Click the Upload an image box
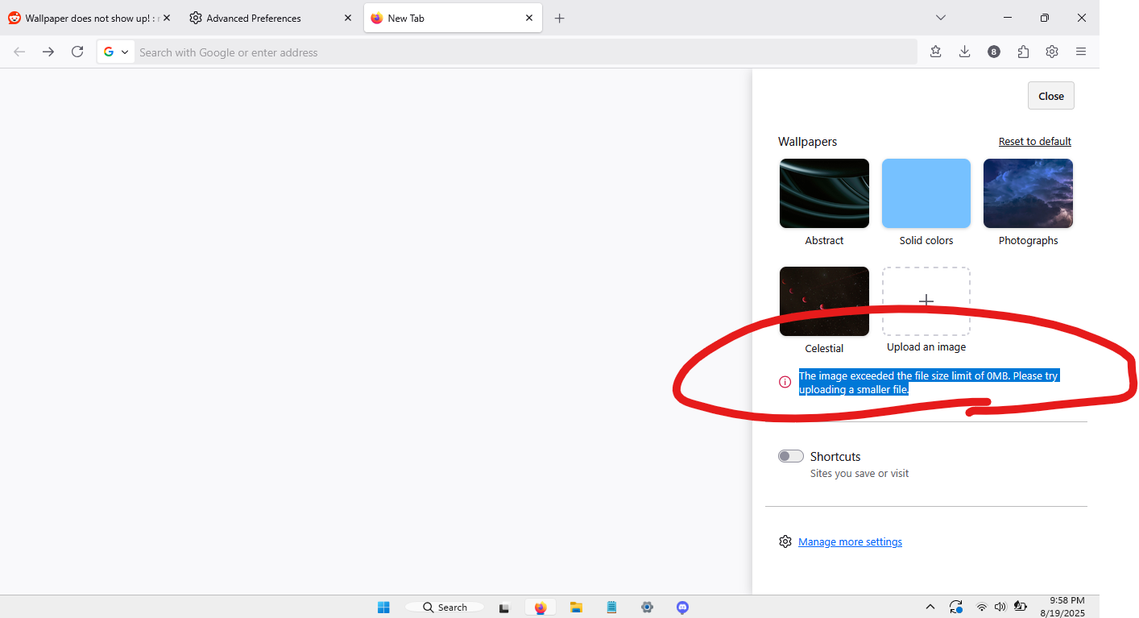This screenshot has height=618, width=1139. coord(926,301)
